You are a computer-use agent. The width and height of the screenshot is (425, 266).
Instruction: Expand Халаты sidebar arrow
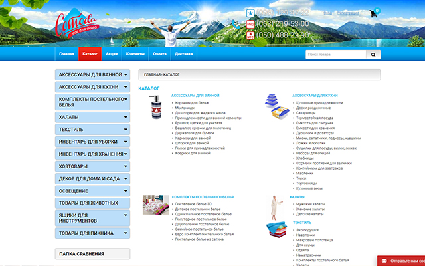[x=126, y=117]
